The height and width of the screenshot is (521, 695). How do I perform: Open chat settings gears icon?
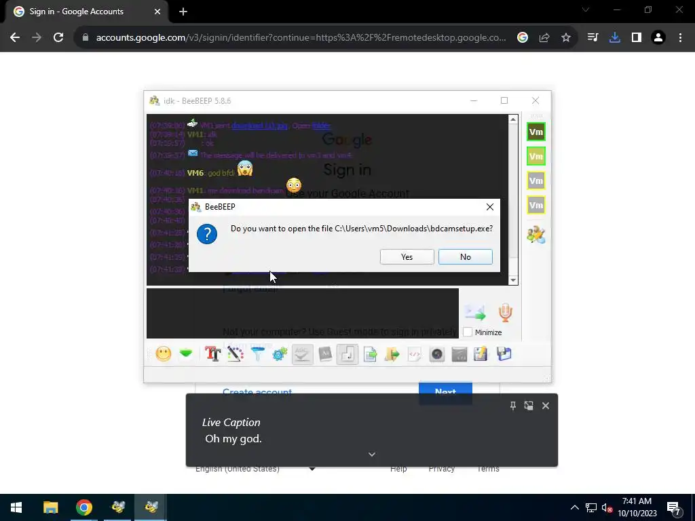coord(280,354)
